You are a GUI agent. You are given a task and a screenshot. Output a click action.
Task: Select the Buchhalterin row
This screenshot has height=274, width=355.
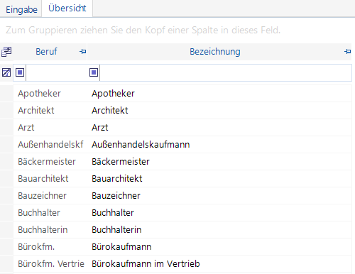[182, 230]
